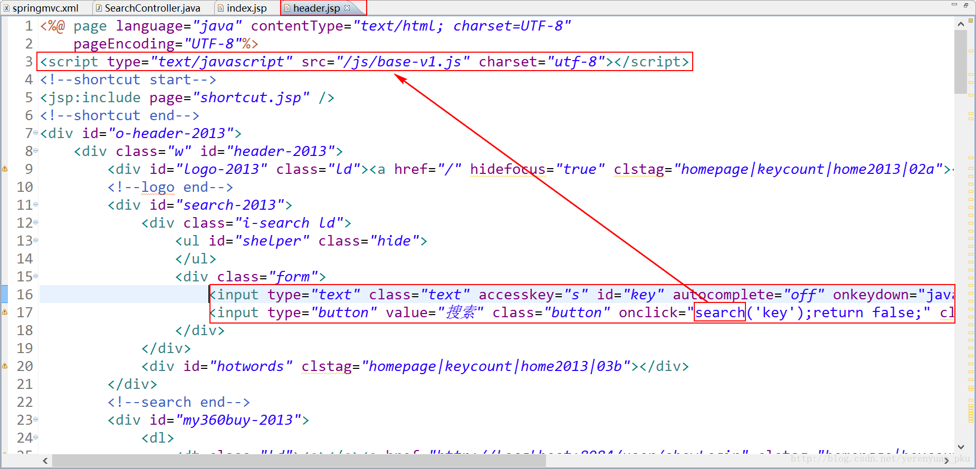The height and width of the screenshot is (469, 976).
Task: Click the </ul> closing tag on line 14
Action: click(x=196, y=259)
